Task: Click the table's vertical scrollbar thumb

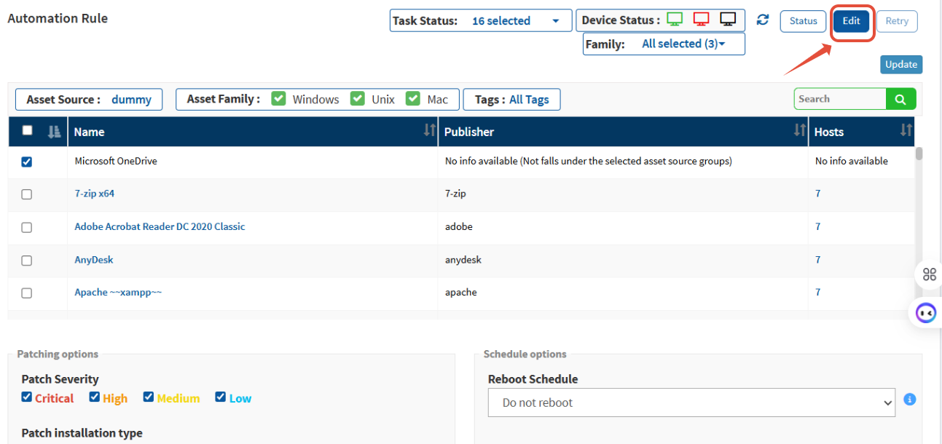Action: [919, 153]
